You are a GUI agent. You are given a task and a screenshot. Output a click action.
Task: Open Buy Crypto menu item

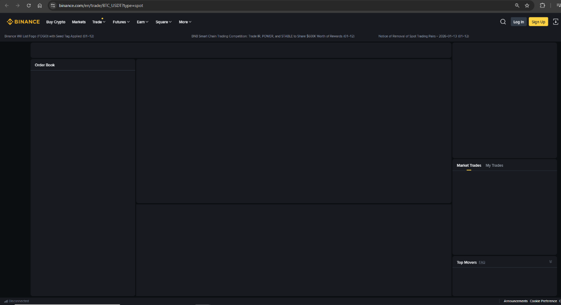56,22
